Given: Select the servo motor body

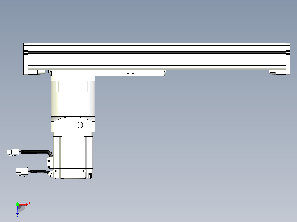Looking at the screenshot, I should click(73, 154).
